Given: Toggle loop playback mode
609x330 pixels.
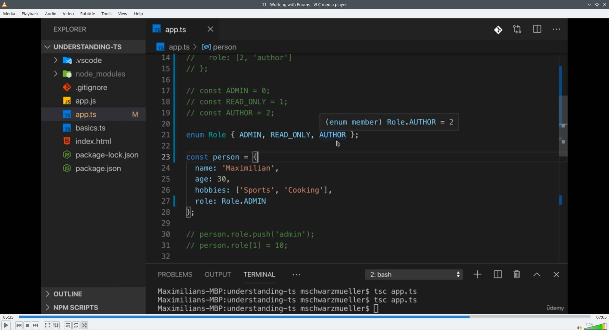Looking at the screenshot, I should tap(76, 325).
